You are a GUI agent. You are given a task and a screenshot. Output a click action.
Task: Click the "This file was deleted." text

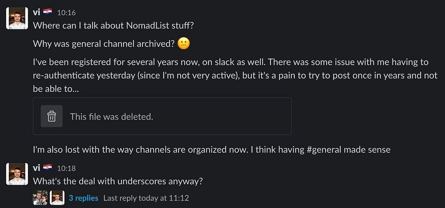coord(111,117)
